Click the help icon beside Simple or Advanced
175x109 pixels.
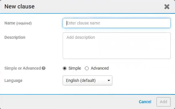pyautogui.click(x=43, y=68)
